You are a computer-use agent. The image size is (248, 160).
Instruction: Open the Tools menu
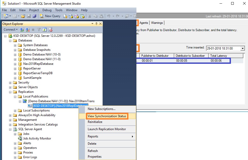(x=59, y=10)
